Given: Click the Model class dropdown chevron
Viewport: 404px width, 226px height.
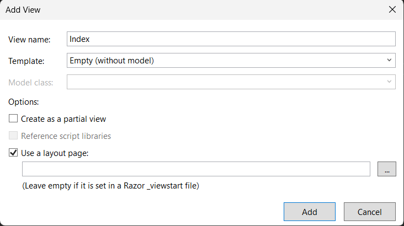Looking at the screenshot, I should pos(389,82).
